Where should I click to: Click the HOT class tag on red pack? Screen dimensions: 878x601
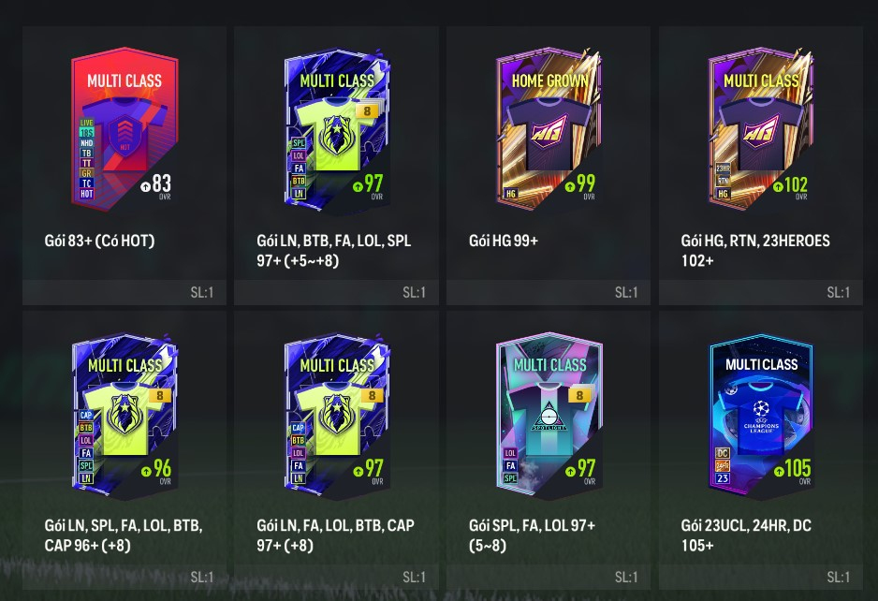pyautogui.click(x=87, y=194)
